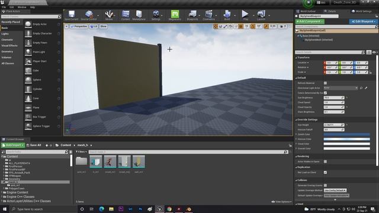Click the Content breadcrumb in the path bar
Image resolution: width=379 pixels, height=213 pixels.
click(x=66, y=145)
